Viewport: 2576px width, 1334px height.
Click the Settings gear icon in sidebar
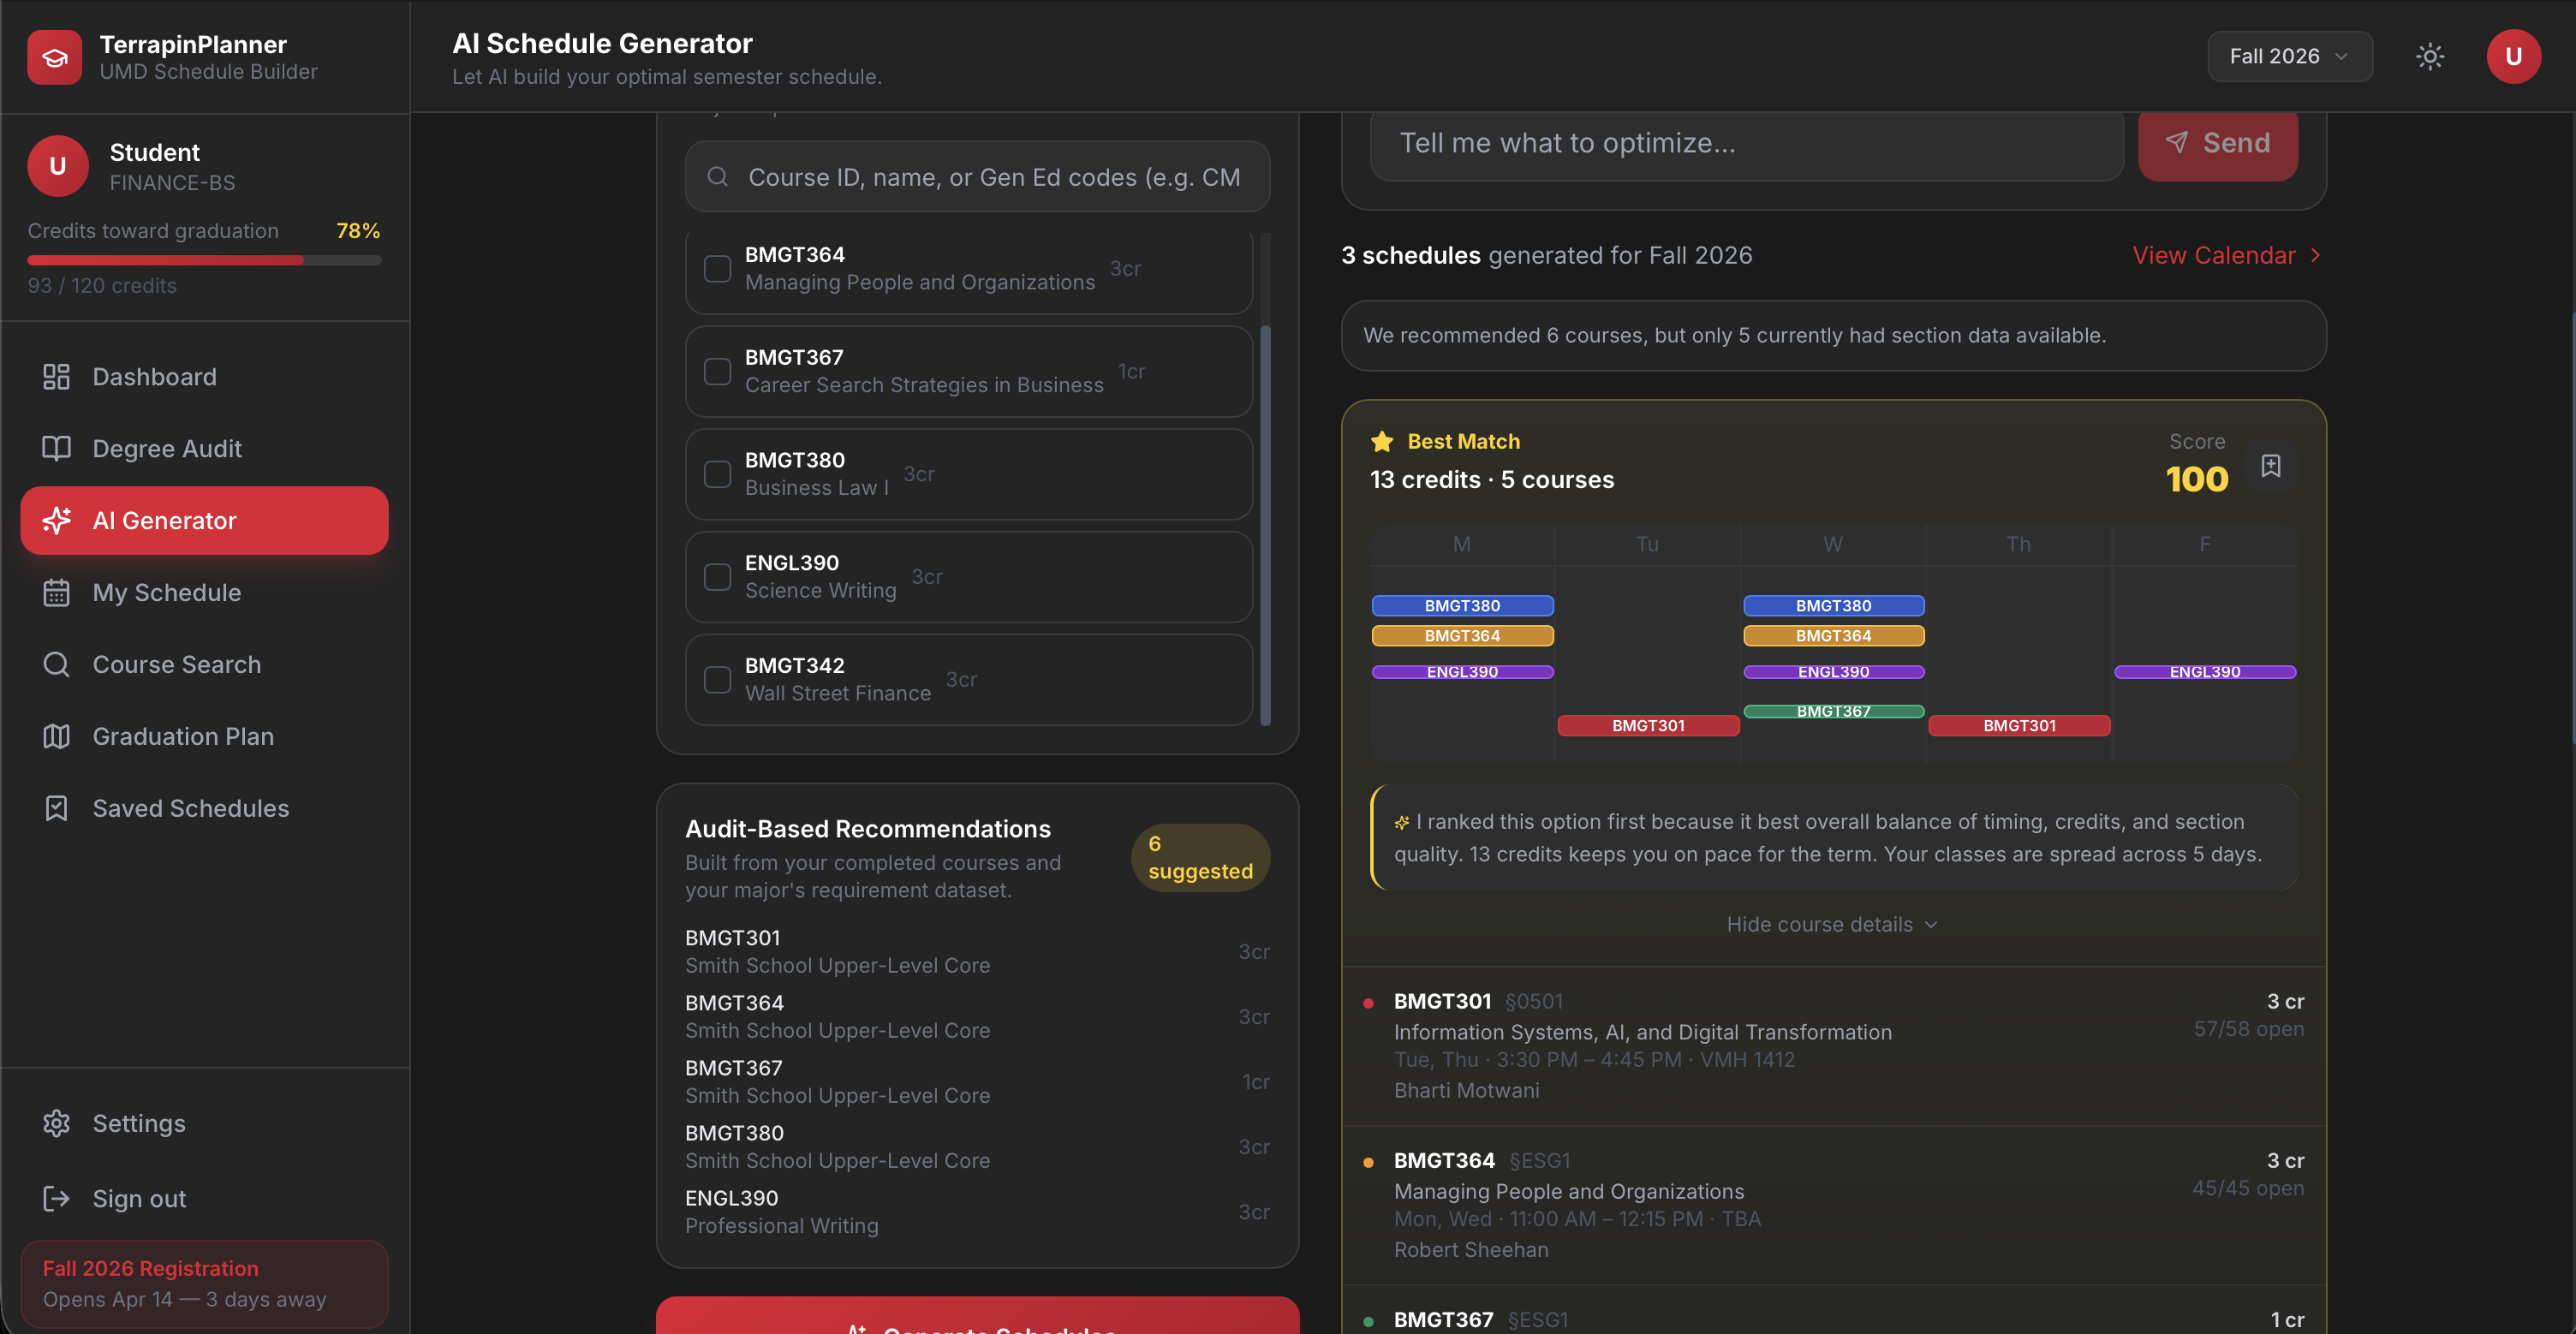click(x=56, y=1123)
